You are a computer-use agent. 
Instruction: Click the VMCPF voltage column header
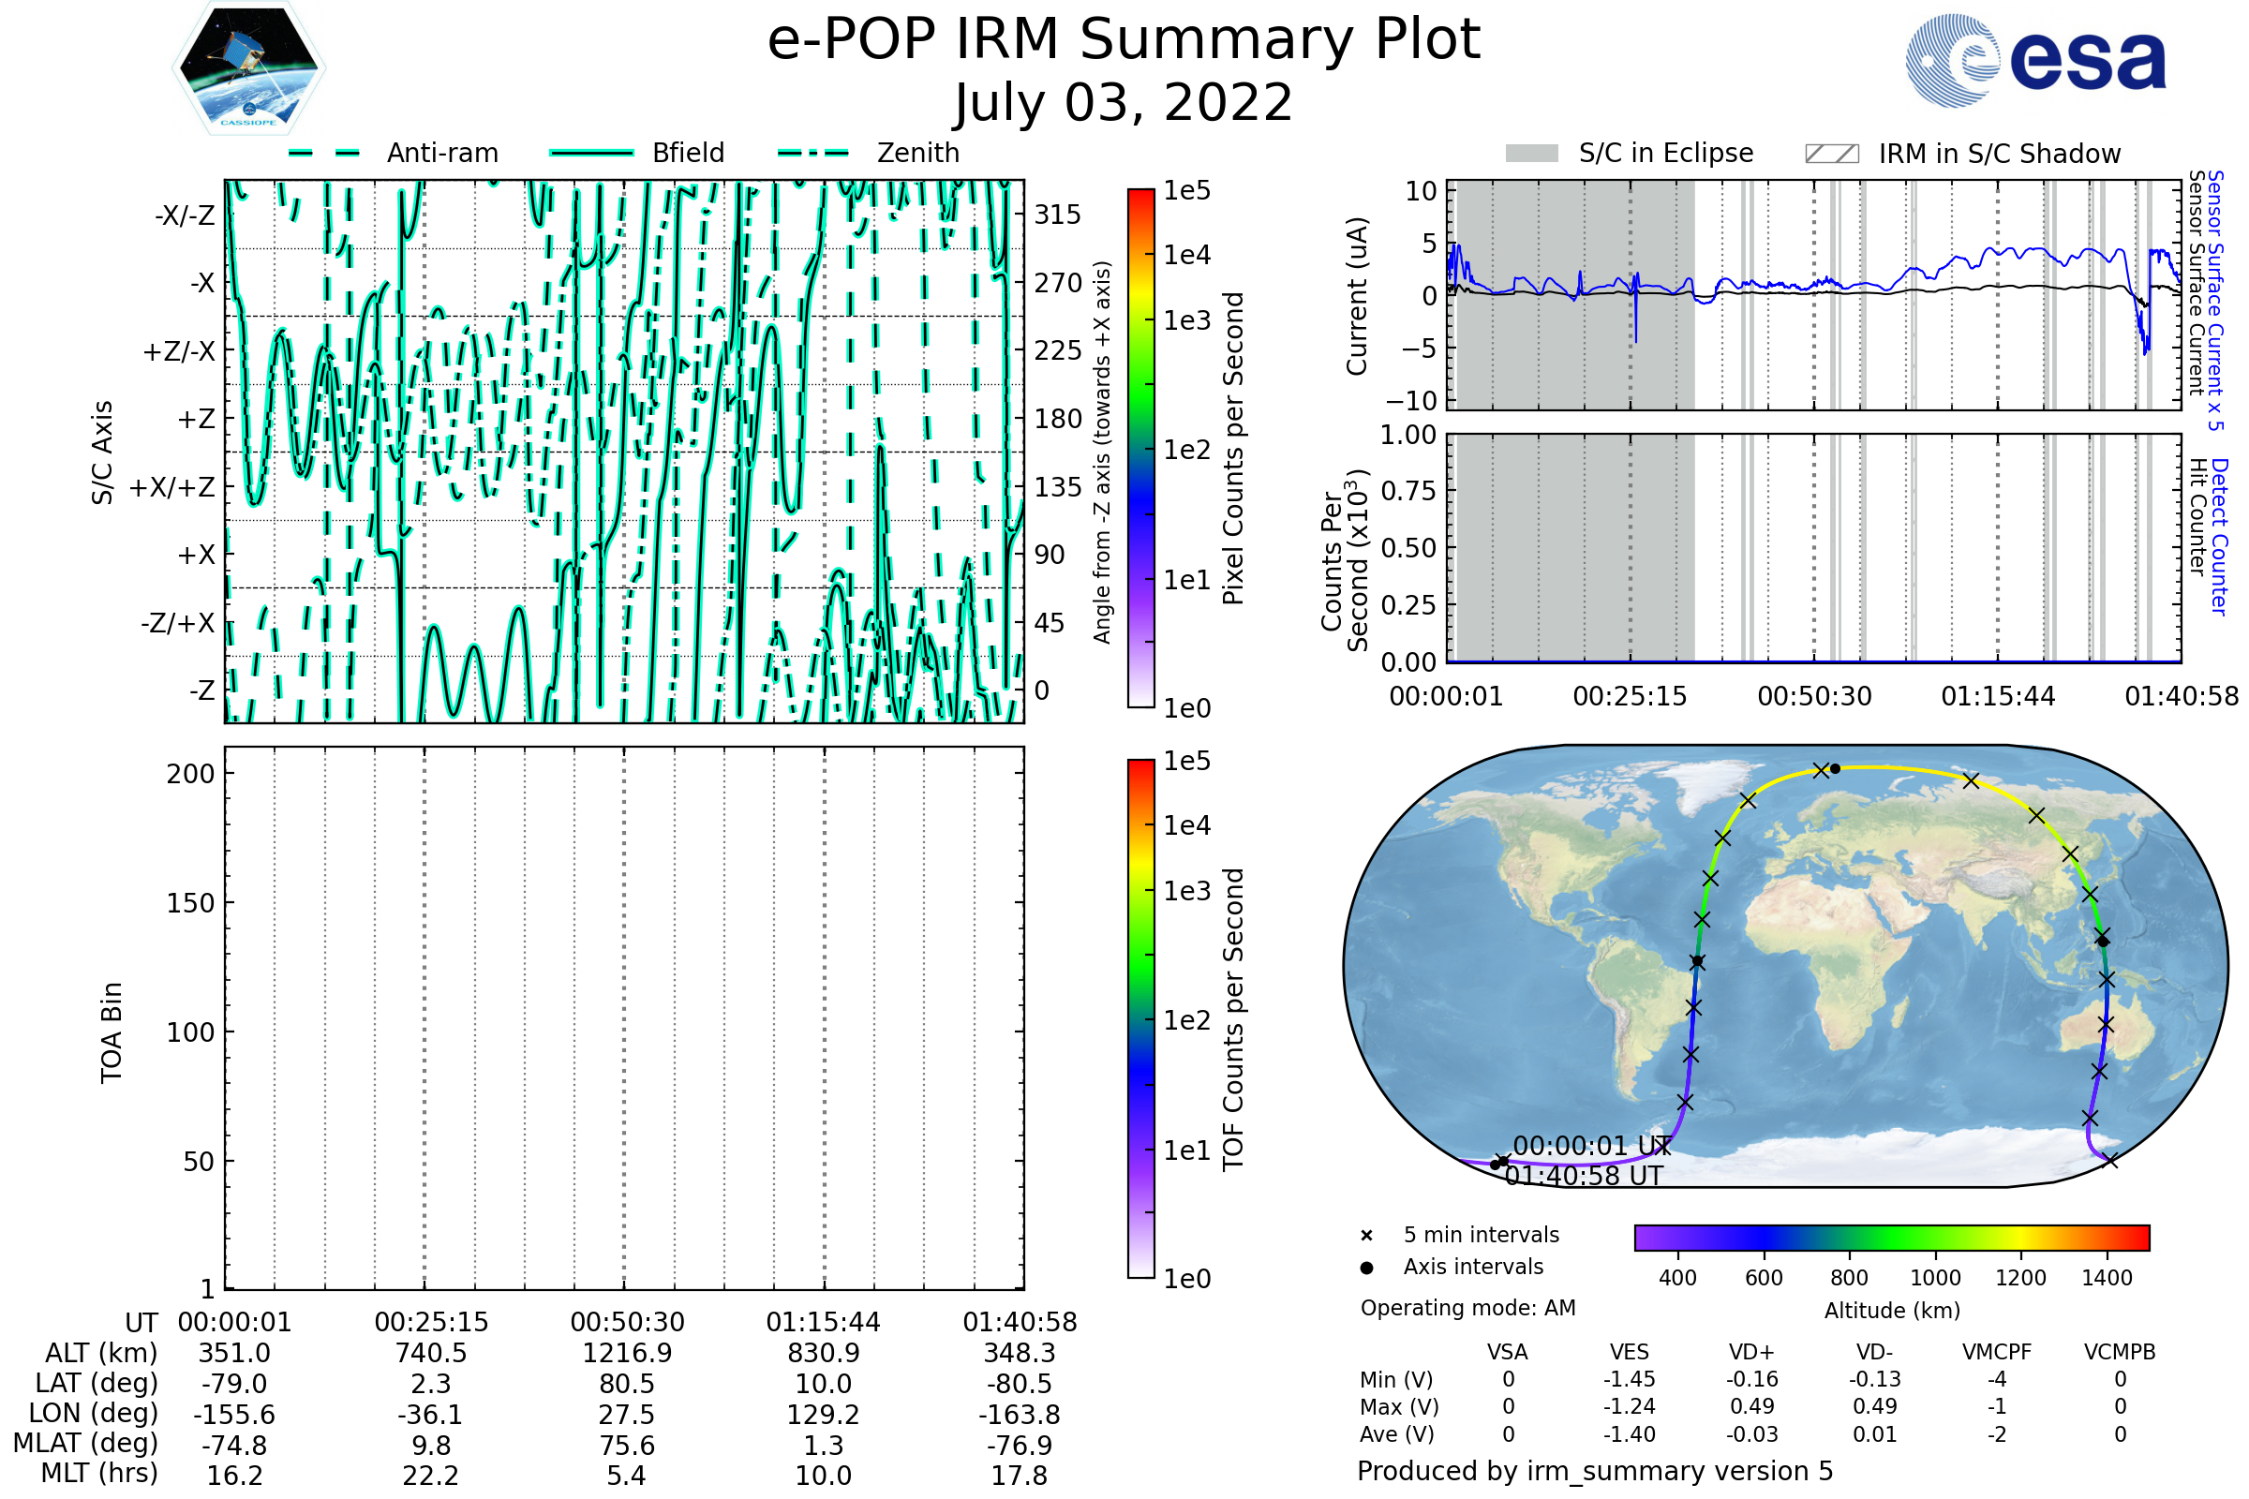1997,1352
